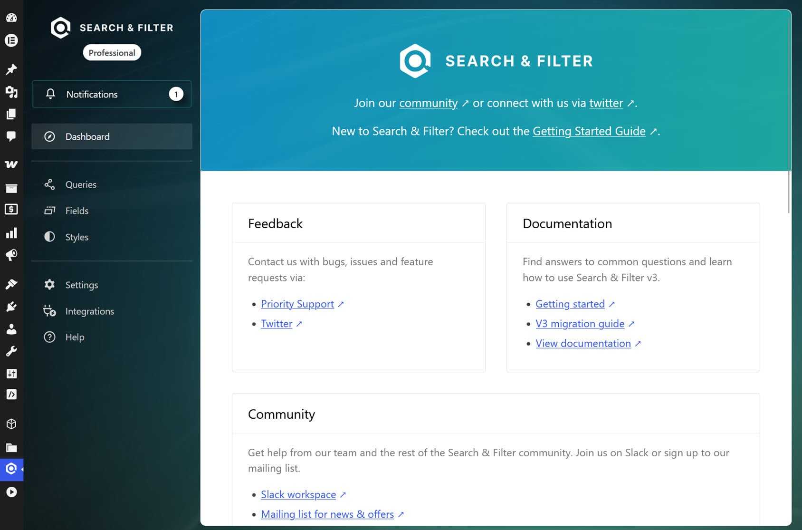Open the folder icon in admin sidebar
This screenshot has height=530, width=802.
[11, 447]
